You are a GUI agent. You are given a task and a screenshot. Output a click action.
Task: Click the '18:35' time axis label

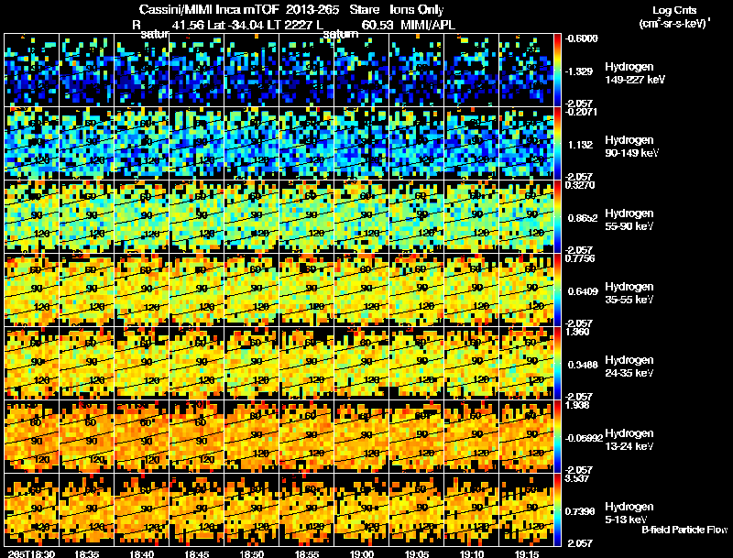coord(86,553)
